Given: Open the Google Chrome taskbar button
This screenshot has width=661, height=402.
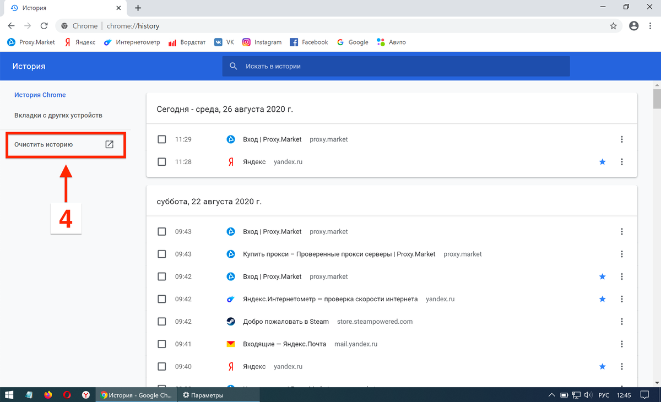Looking at the screenshot, I should (x=137, y=395).
